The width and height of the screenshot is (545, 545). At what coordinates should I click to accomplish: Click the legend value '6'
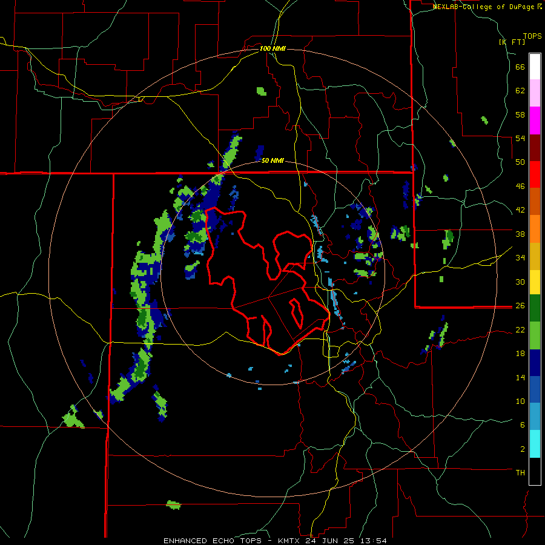pyautogui.click(x=523, y=425)
